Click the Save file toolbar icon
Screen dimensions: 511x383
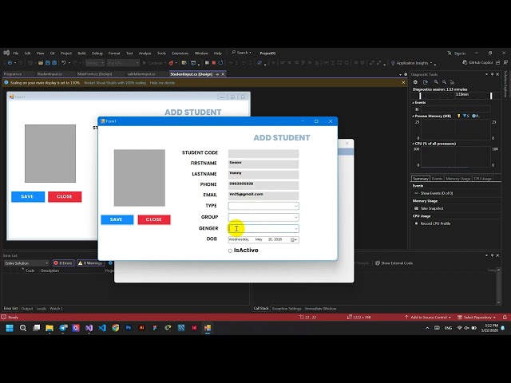pos(48,63)
